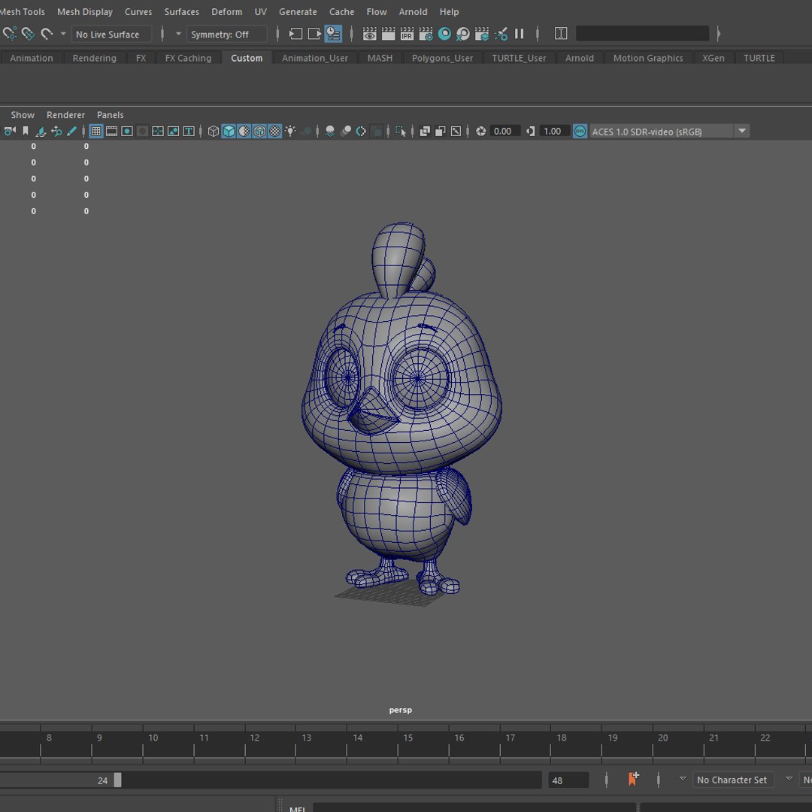Click the pause playback icon
This screenshot has height=812, width=812.
pyautogui.click(x=519, y=34)
